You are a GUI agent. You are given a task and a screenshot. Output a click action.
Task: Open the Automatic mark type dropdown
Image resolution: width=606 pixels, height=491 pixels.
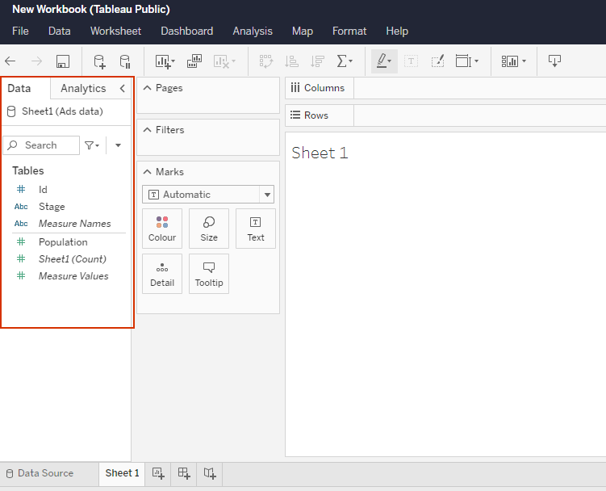(208, 195)
